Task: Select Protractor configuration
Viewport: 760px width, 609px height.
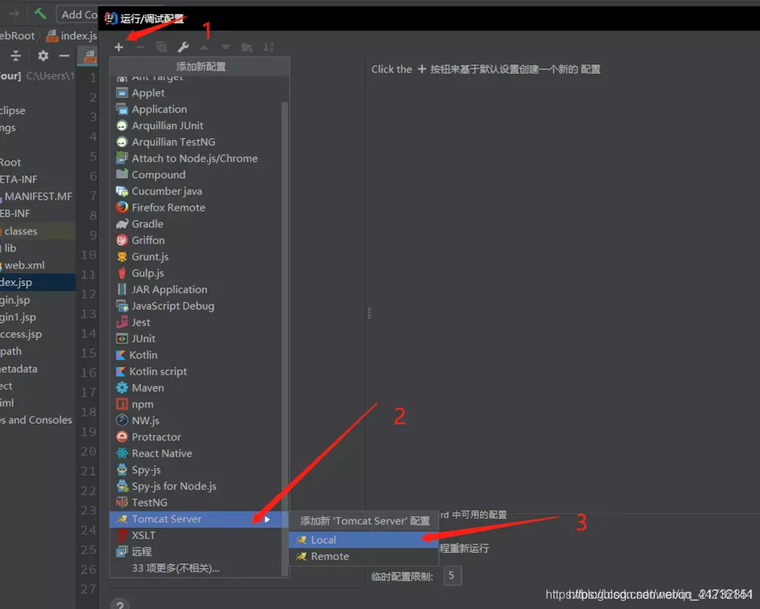Action: [195, 437]
